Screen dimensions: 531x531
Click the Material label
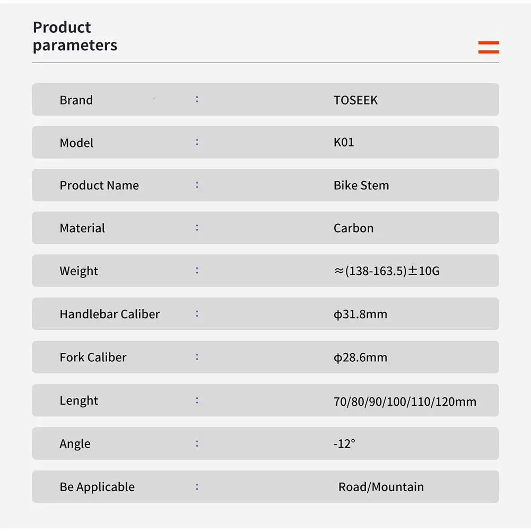(82, 229)
